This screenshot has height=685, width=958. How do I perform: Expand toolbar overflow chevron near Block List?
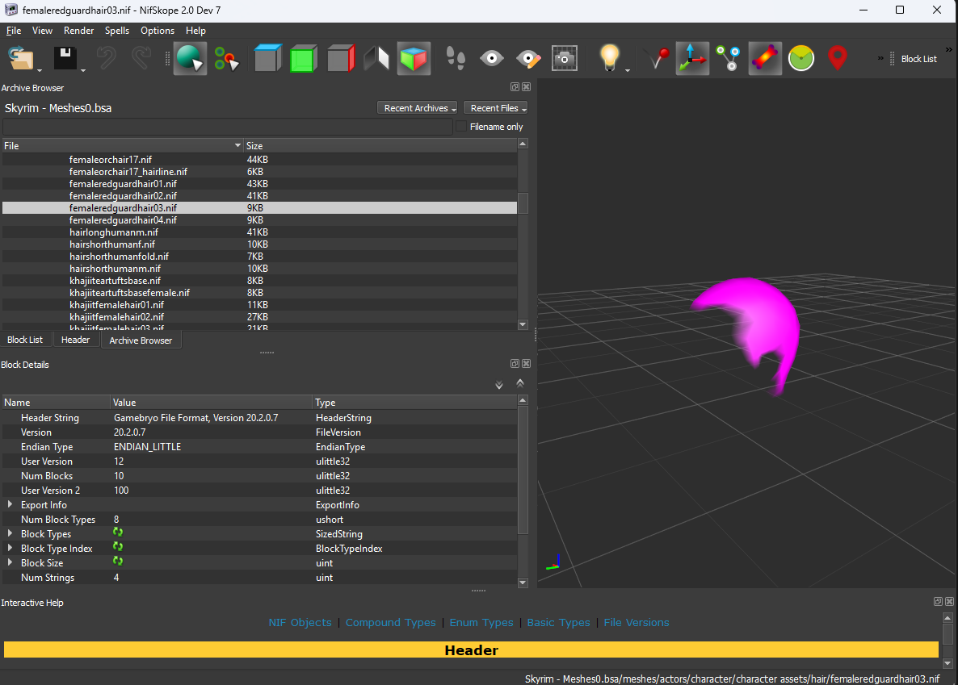click(x=880, y=59)
